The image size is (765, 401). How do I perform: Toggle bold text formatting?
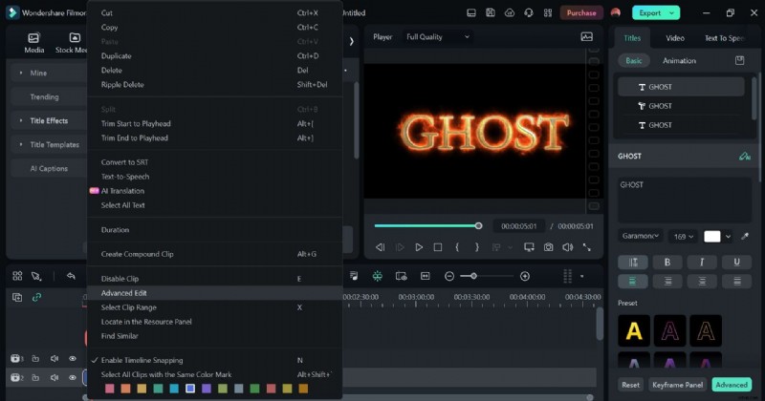pyautogui.click(x=667, y=262)
